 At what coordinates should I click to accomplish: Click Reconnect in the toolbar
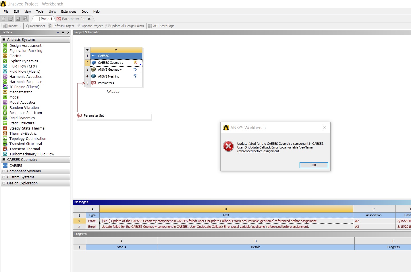click(x=35, y=26)
